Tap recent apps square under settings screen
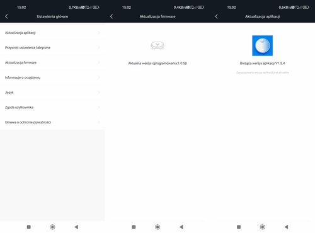This screenshot has height=233, width=315. (29, 227)
